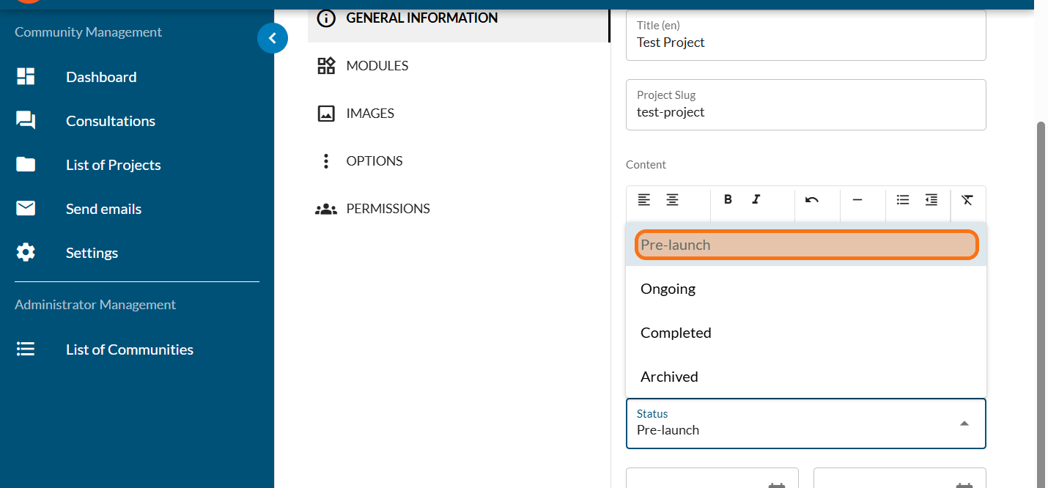Screen dimensions: 1048x488
Task: Toggle bold formatting in Content editor
Action: [x=728, y=200]
